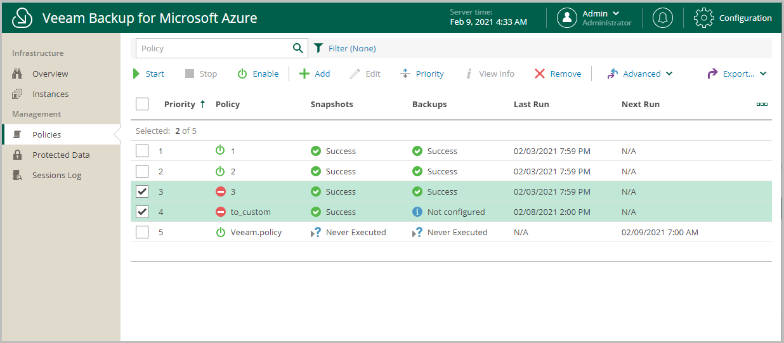The height and width of the screenshot is (343, 784).
Task: Sort by Policy column header
Action: coord(228,104)
